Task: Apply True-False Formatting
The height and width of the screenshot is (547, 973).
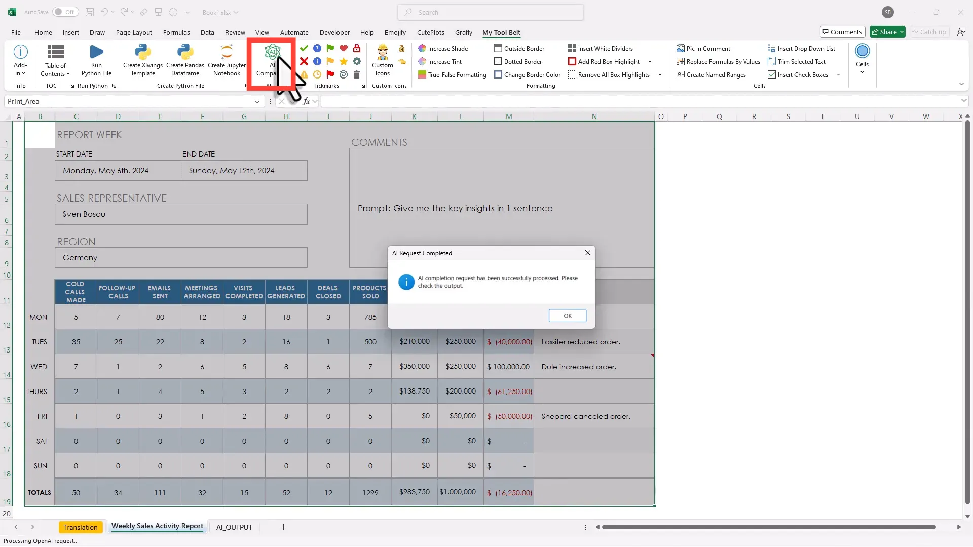Action: point(453,74)
